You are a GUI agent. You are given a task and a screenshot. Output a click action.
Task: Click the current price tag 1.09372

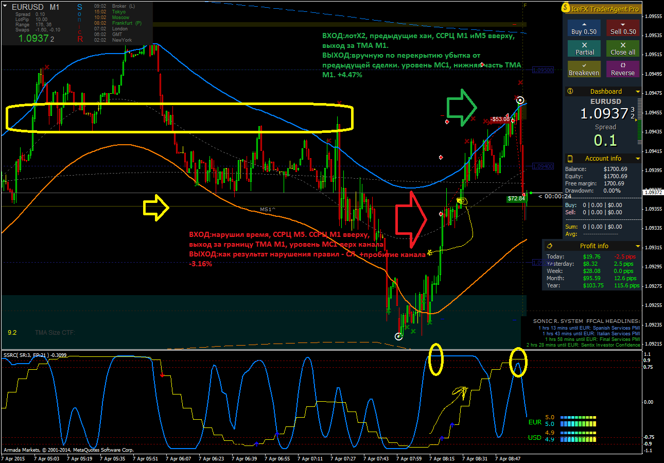click(x=653, y=193)
